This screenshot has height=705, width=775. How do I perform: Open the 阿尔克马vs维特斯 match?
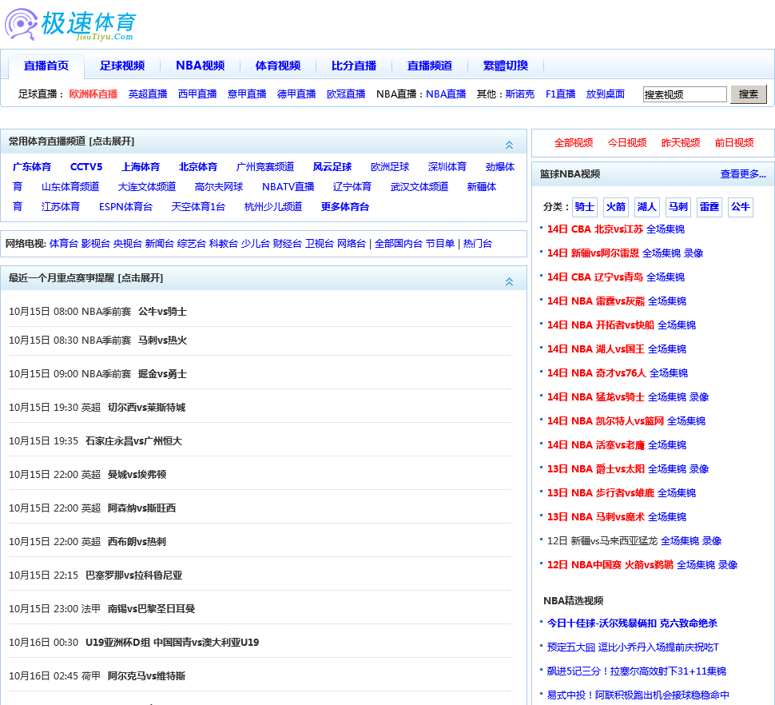coord(146,676)
